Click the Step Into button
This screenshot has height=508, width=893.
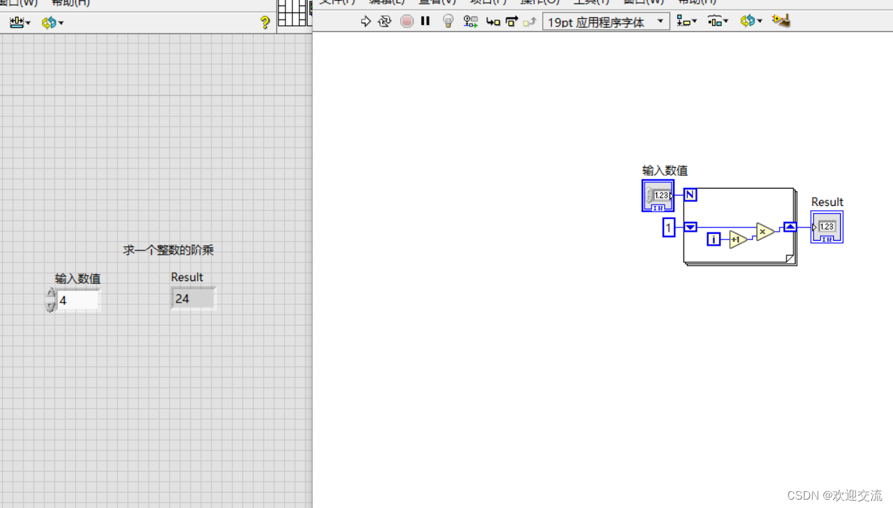coord(493,22)
